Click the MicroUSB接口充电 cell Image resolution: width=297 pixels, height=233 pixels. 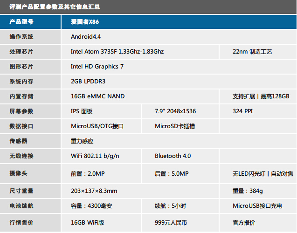click(257, 206)
